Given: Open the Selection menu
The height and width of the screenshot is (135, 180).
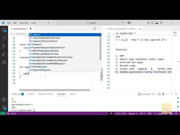Looking at the screenshot, I should pos(24,23).
